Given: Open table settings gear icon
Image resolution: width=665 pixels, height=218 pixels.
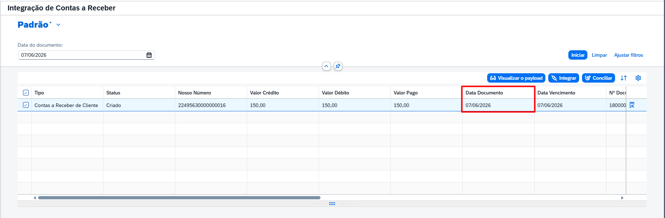Looking at the screenshot, I should point(638,78).
